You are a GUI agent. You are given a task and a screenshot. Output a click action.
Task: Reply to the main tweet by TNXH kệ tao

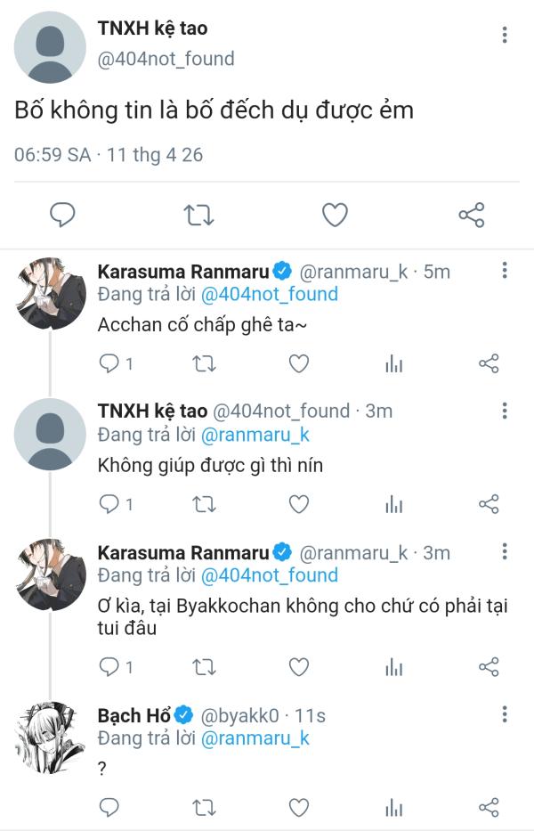61,215
